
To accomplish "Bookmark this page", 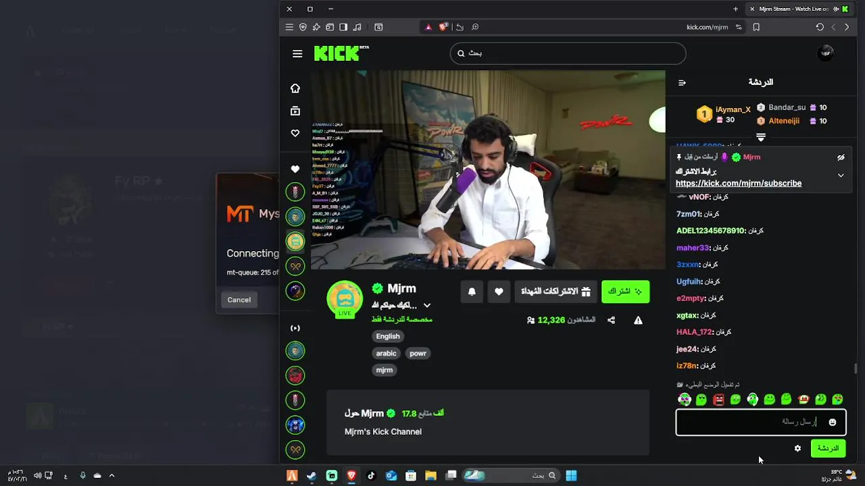I will [x=756, y=27].
